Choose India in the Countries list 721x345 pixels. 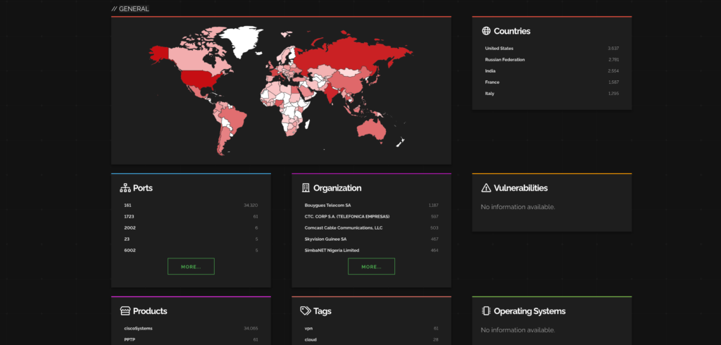[490, 71]
